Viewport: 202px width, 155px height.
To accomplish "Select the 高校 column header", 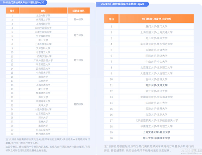I will [43, 11].
